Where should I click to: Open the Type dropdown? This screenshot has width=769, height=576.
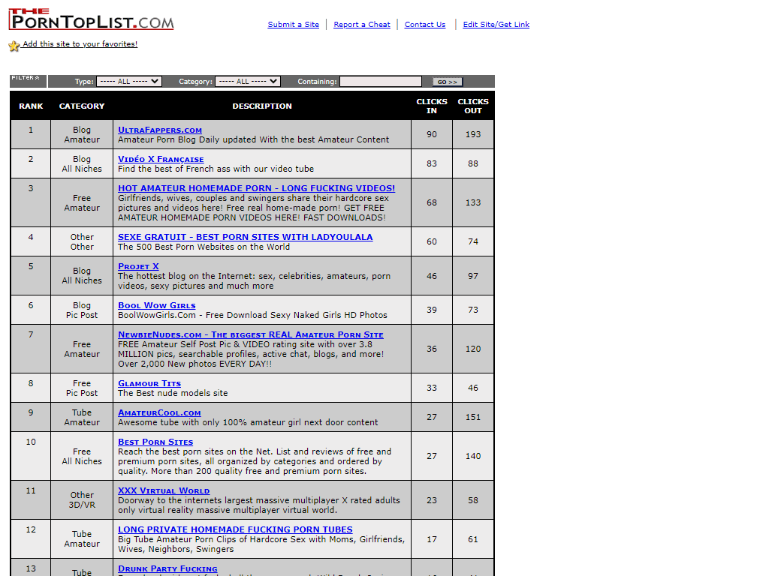coord(128,81)
